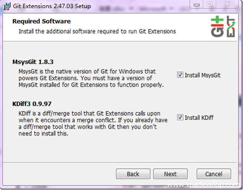This screenshot has width=243, height=190.
Task: Click the Git Extensions 2.47.03 Setup title
Action: (51, 6)
